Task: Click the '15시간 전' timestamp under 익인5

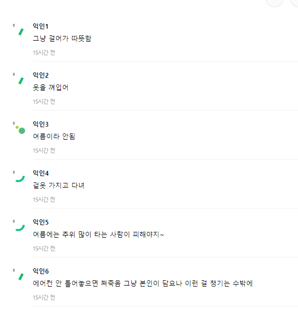Action: 44,249
